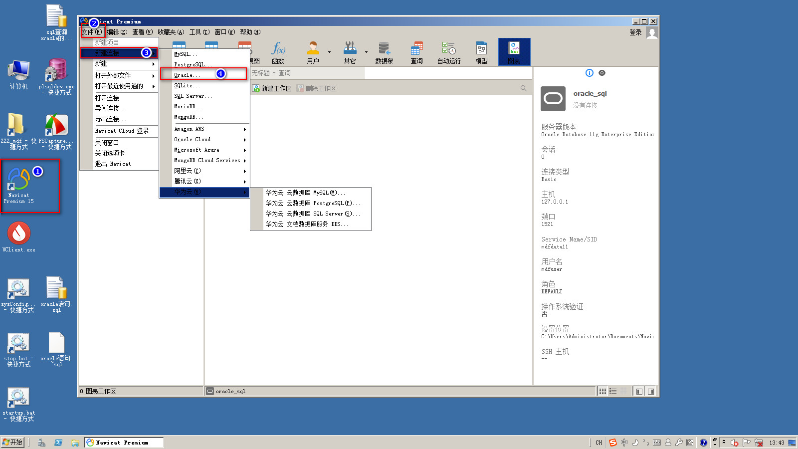The width and height of the screenshot is (798, 449).
Task: Toggle the left pane visibility button
Action: point(639,391)
